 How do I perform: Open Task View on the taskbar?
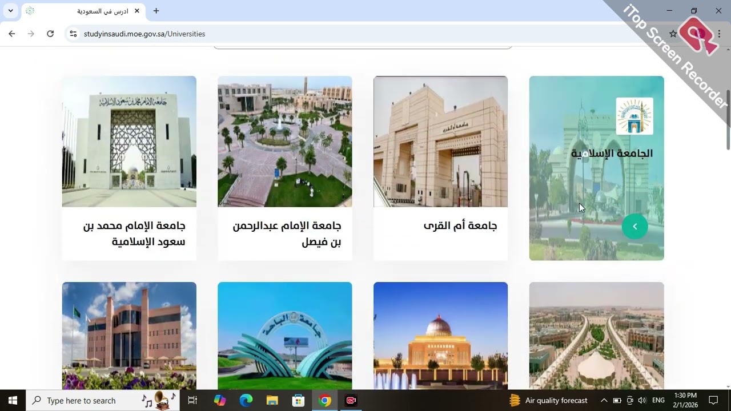click(192, 400)
